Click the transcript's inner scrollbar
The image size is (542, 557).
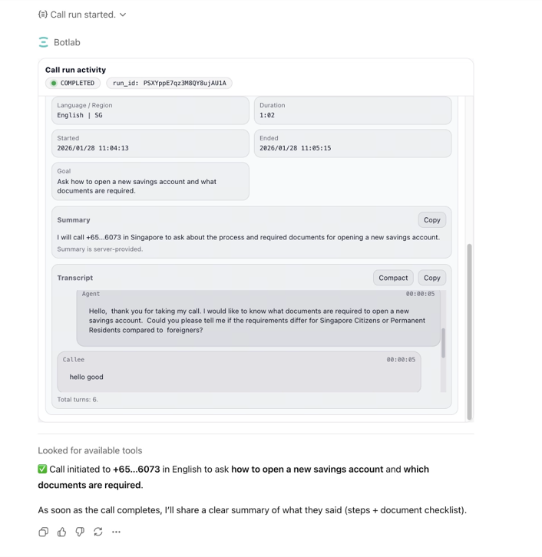443,341
